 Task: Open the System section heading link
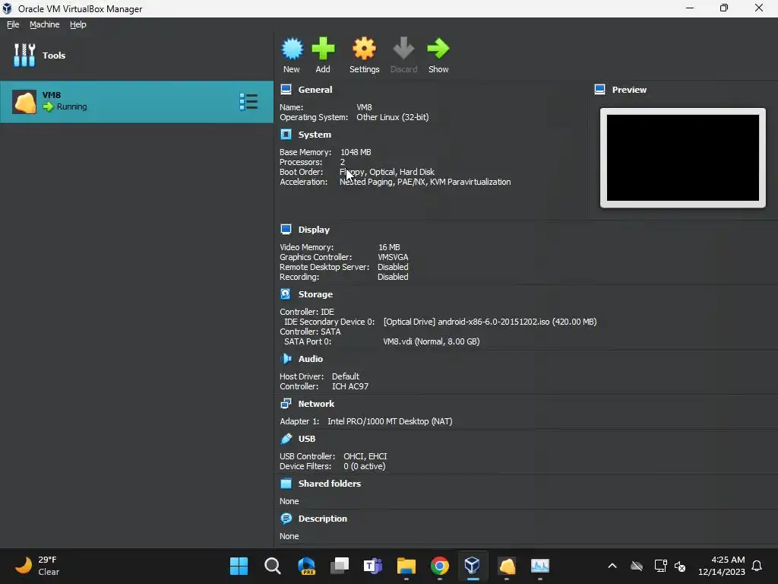coord(315,135)
